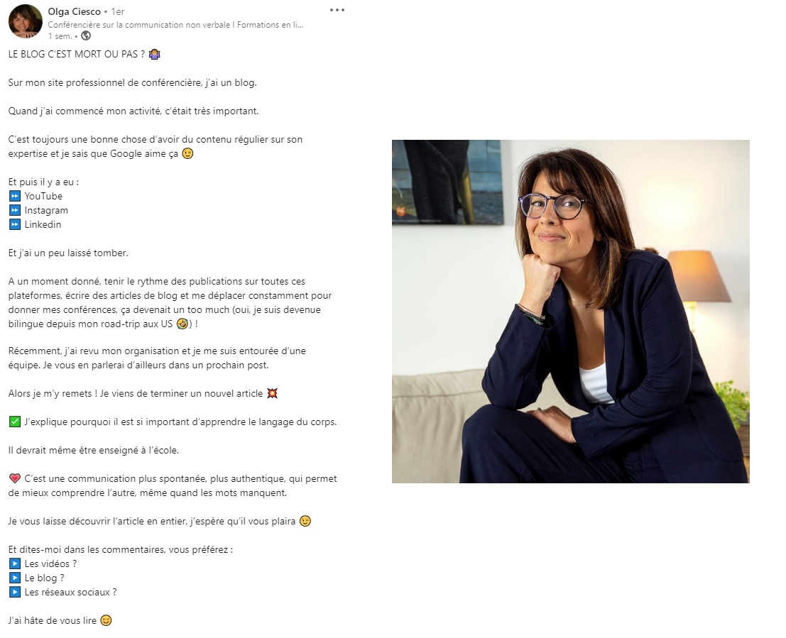The image size is (786, 638).
Task: Open the three-dots post options menu
Action: click(337, 10)
